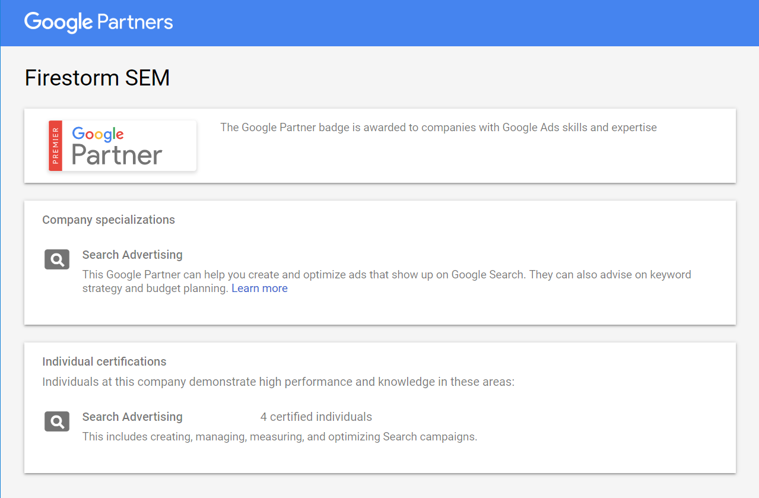Click the keyword strategy description paragraph
The height and width of the screenshot is (498, 759).
[x=387, y=281]
